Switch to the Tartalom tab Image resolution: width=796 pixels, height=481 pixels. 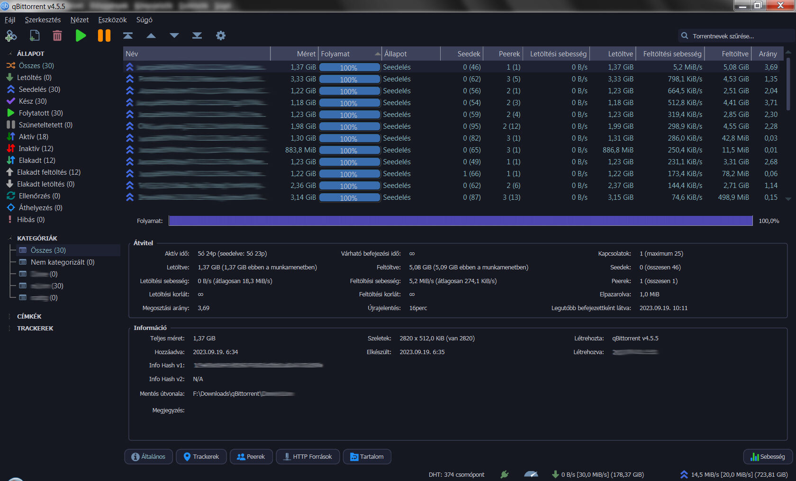367,457
